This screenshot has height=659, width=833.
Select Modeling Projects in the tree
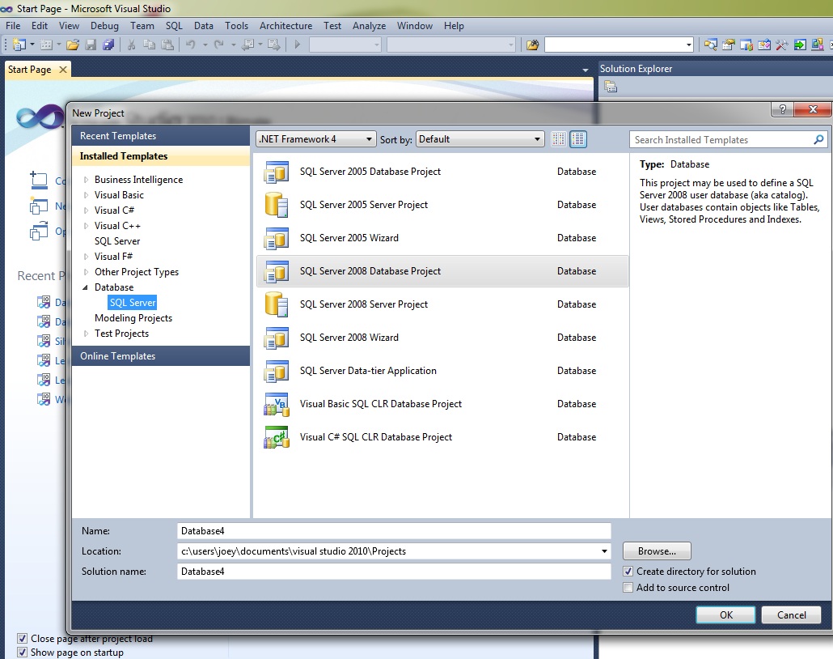click(x=133, y=318)
